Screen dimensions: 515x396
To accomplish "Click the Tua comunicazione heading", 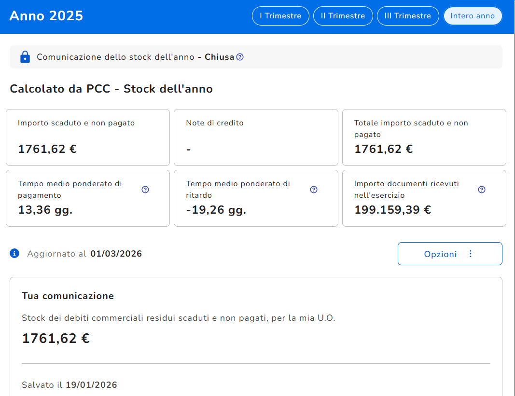I will point(68,296).
